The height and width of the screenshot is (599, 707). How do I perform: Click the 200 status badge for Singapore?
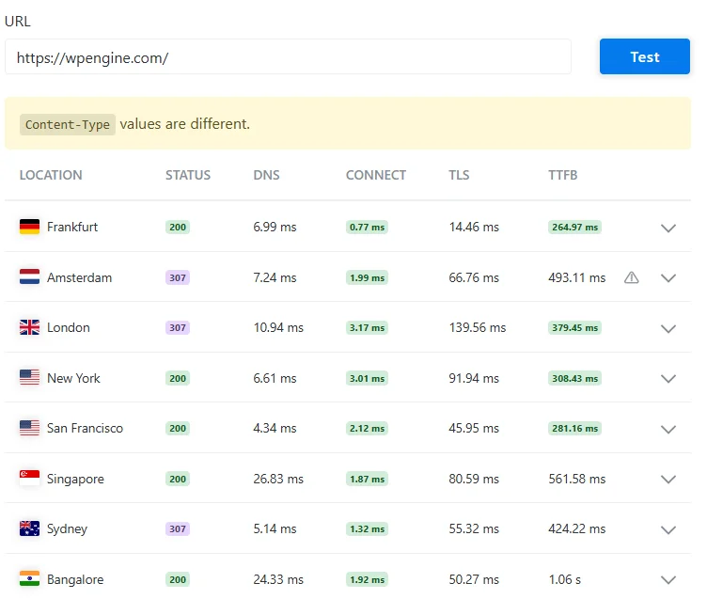click(177, 479)
